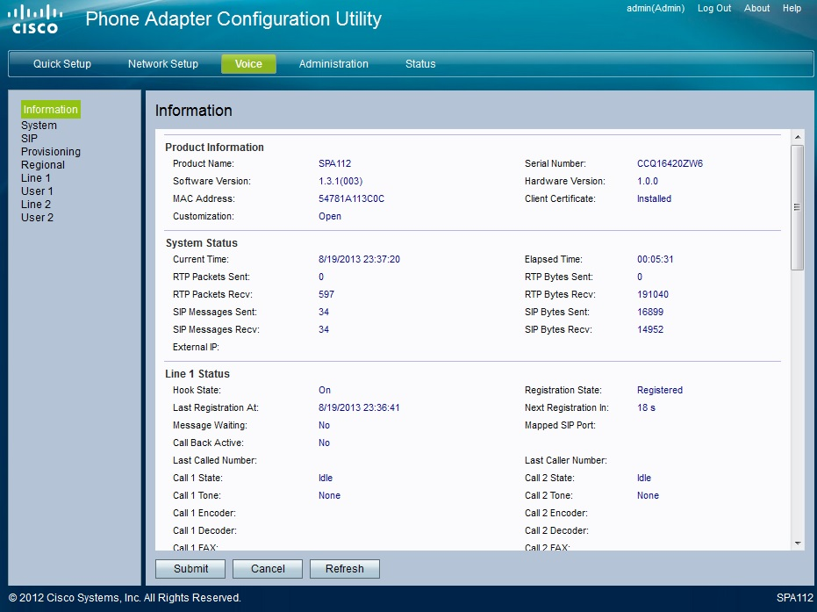Click software version 1.3.1(003)
This screenshot has height=612, width=817.
340,182
